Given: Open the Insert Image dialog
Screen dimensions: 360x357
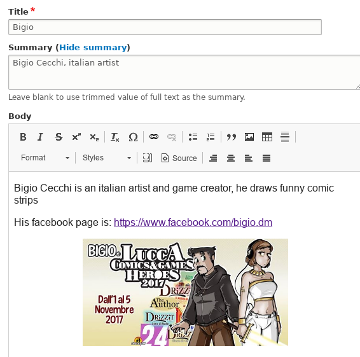Looking at the screenshot, I should pyautogui.click(x=249, y=137).
